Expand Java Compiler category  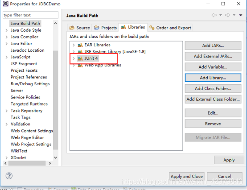(x=6, y=37)
